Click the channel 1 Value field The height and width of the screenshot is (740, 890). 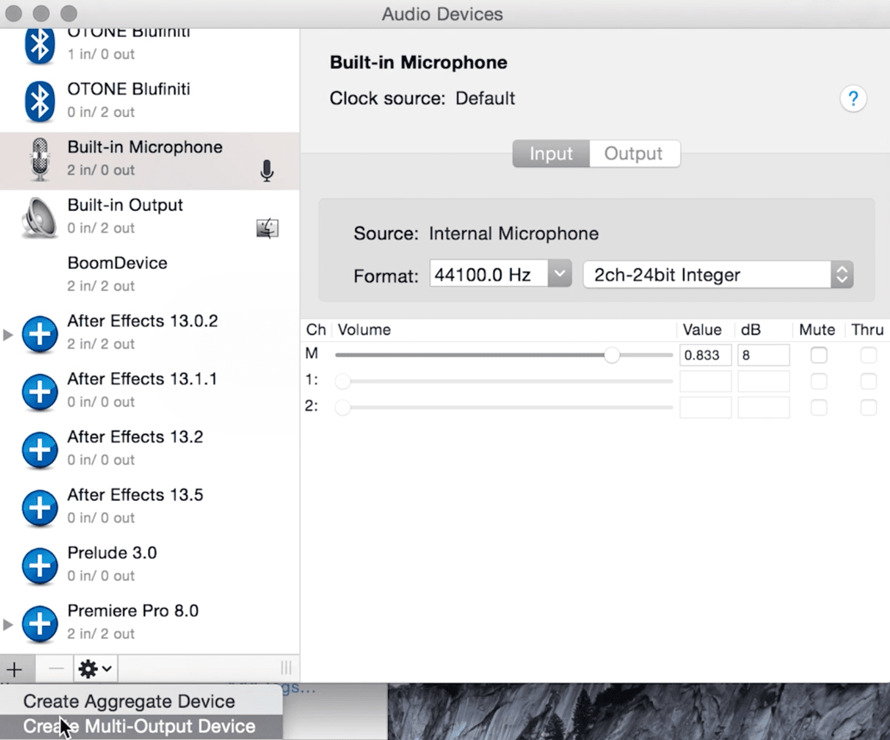(x=705, y=381)
